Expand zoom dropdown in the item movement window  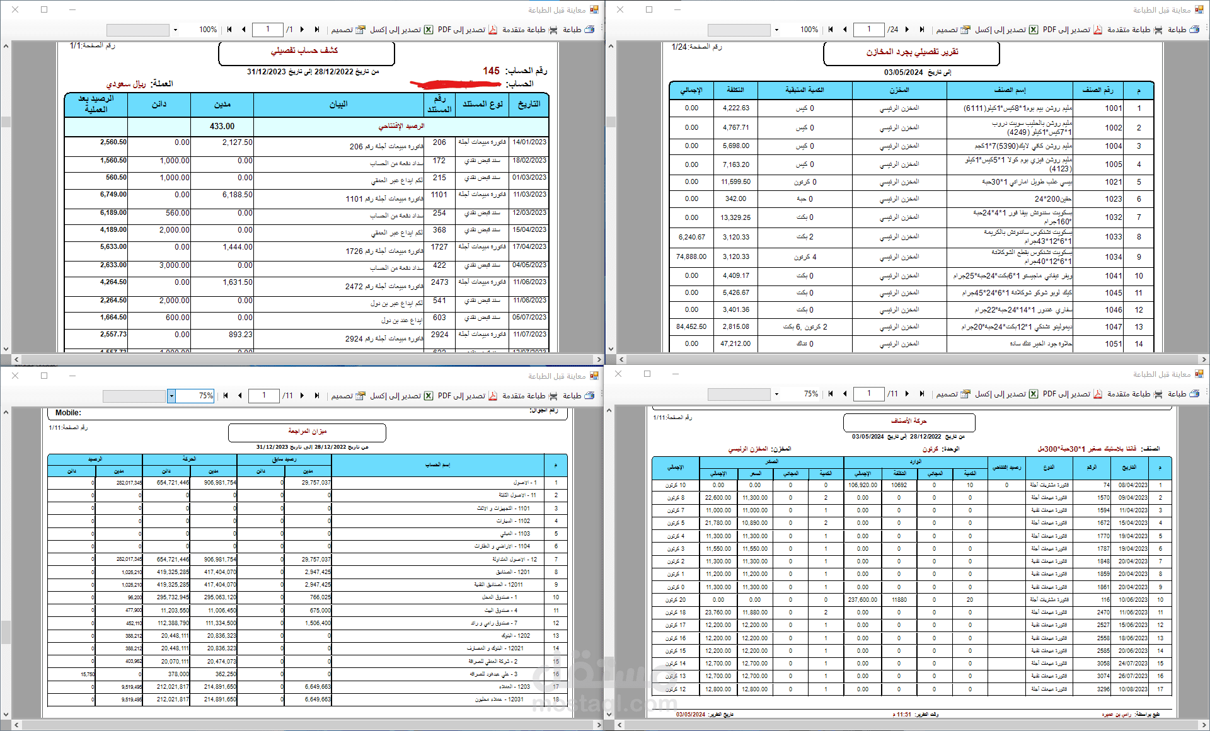pos(776,394)
